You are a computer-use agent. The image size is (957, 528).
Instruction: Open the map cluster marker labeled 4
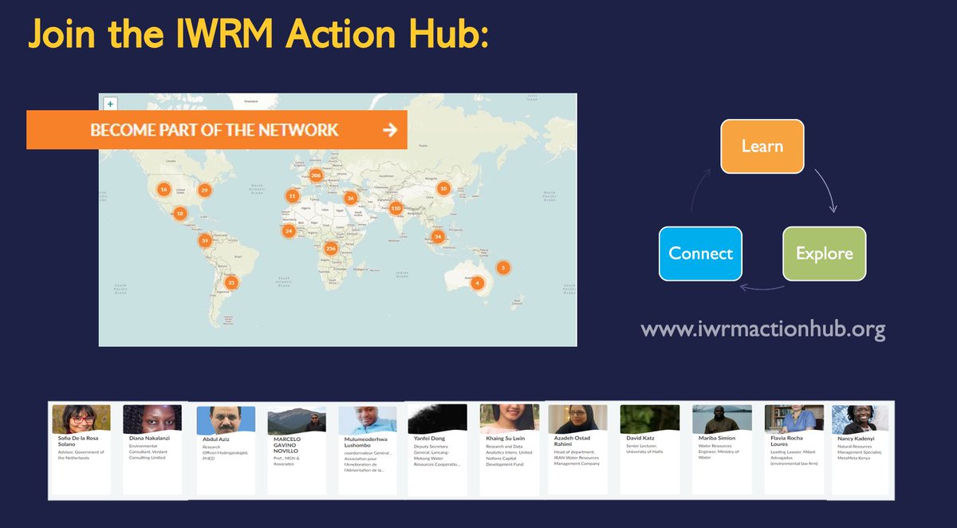[477, 282]
